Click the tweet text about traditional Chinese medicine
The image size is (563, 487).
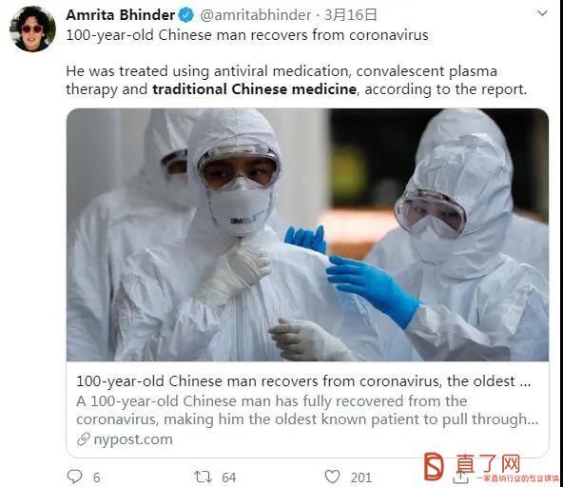coord(296,81)
